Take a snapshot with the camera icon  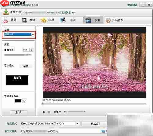coord(56,112)
